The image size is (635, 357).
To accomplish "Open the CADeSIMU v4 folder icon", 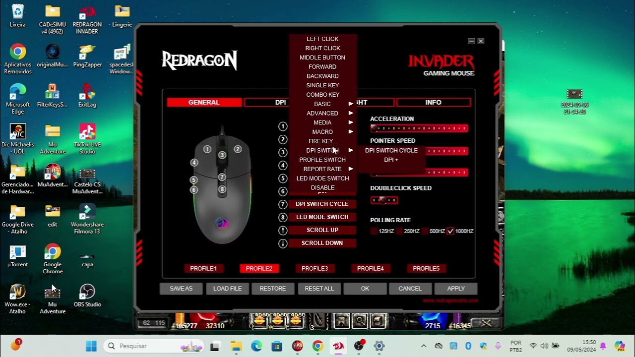I will click(53, 19).
